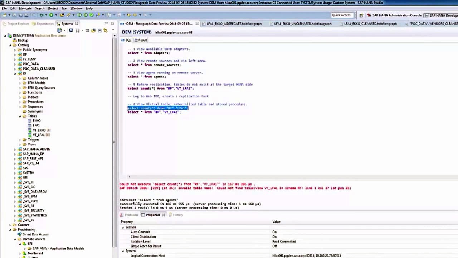The width and height of the screenshot is (458, 258).
Task: Click the Backup node icon
Action: click(x=15, y=40)
